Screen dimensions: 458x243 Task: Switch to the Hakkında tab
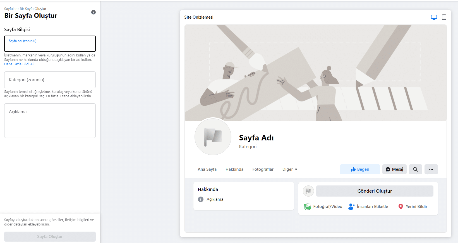point(234,169)
